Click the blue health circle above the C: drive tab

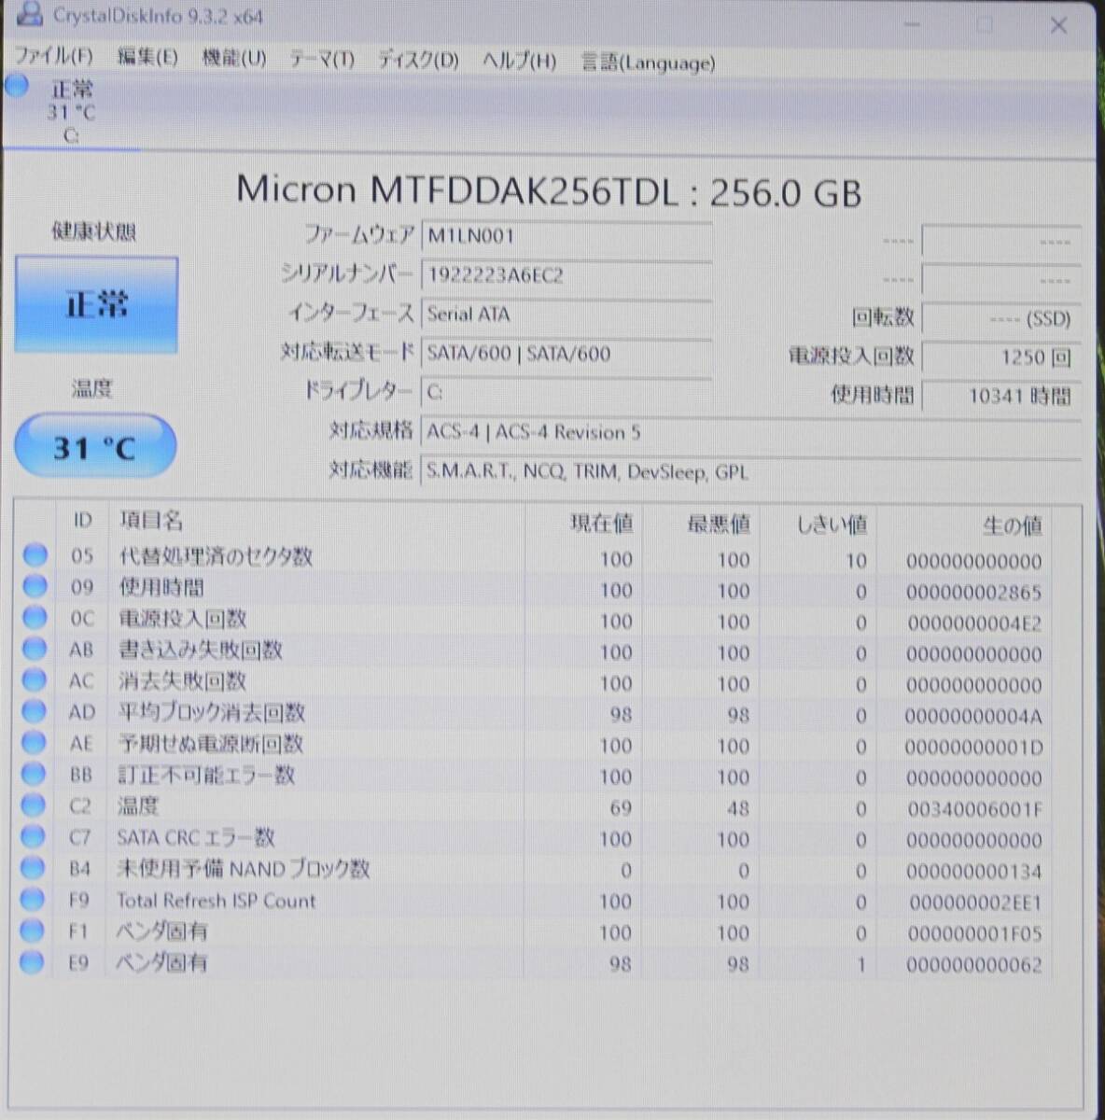(x=16, y=87)
